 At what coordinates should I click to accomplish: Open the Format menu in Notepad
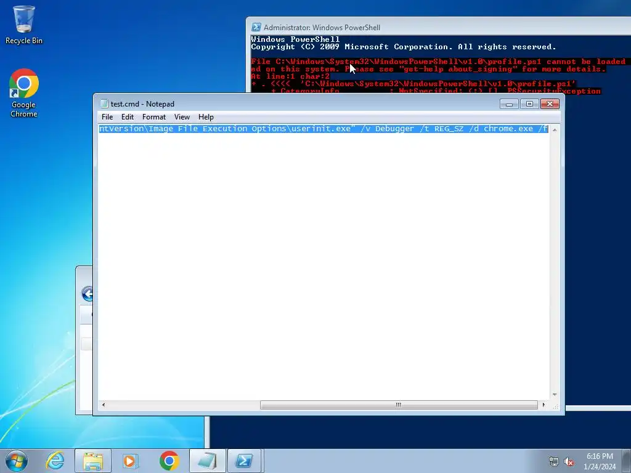153,117
